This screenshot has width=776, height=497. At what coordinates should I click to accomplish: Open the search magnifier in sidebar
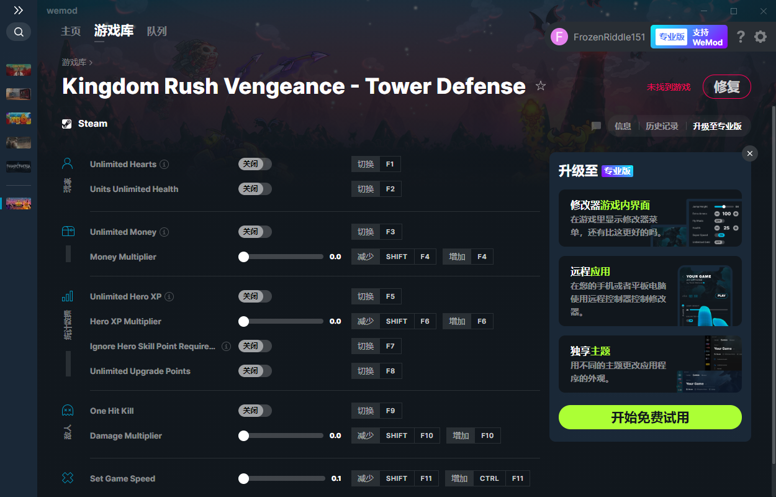(x=19, y=32)
